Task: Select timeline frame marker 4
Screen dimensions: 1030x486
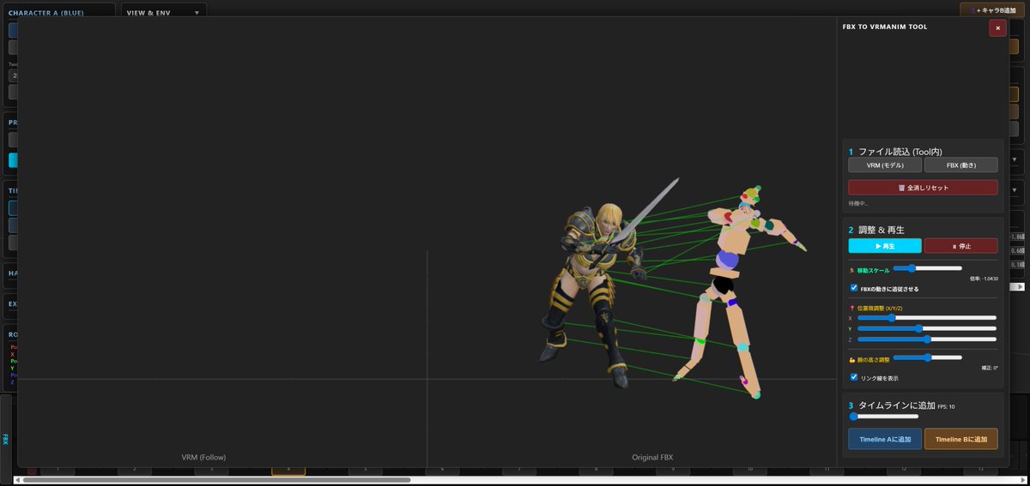Action: pos(288,470)
